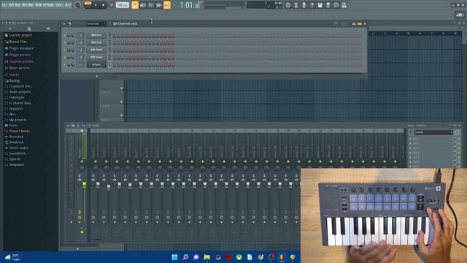This screenshot has height=263, width=467.
Task: Open File Explorer from taskbar
Action: point(207,257)
